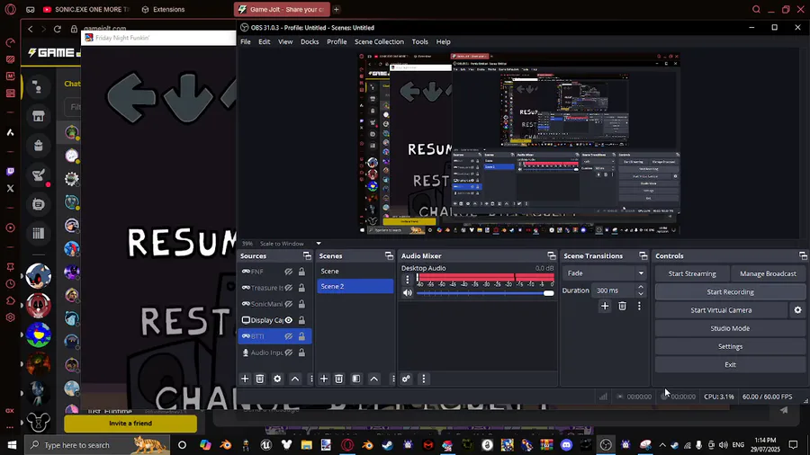
Task: Undock the Scenes panel
Action: pyautogui.click(x=389, y=256)
